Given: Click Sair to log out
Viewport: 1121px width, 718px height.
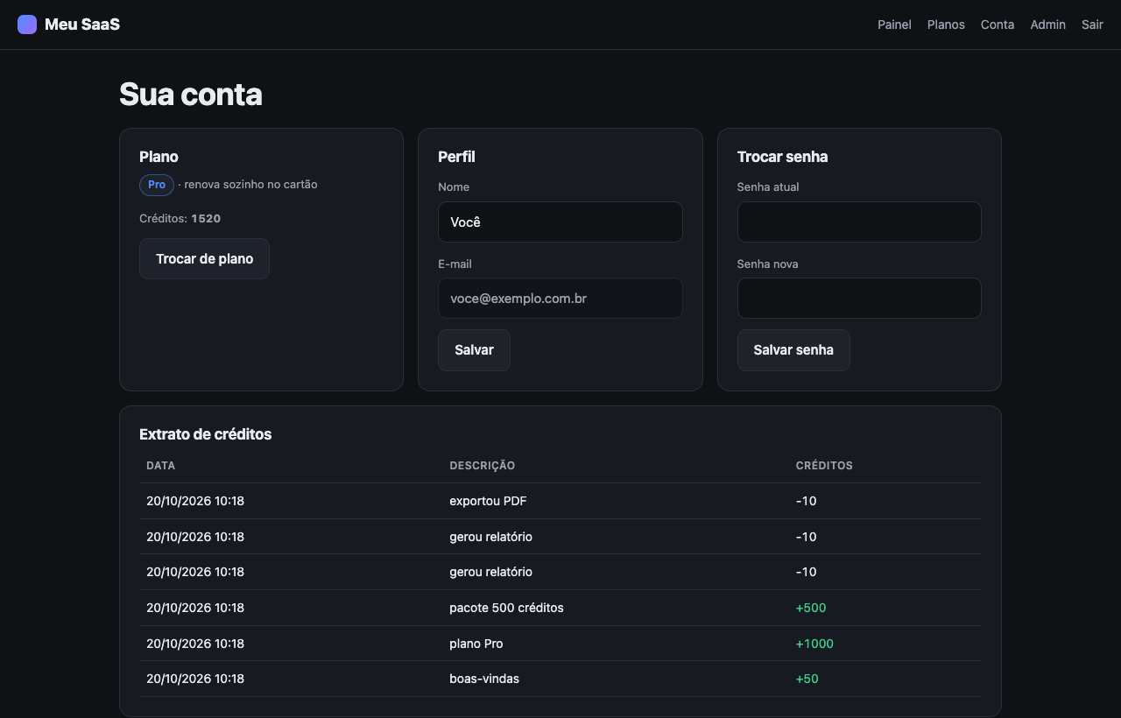Looking at the screenshot, I should point(1092,25).
